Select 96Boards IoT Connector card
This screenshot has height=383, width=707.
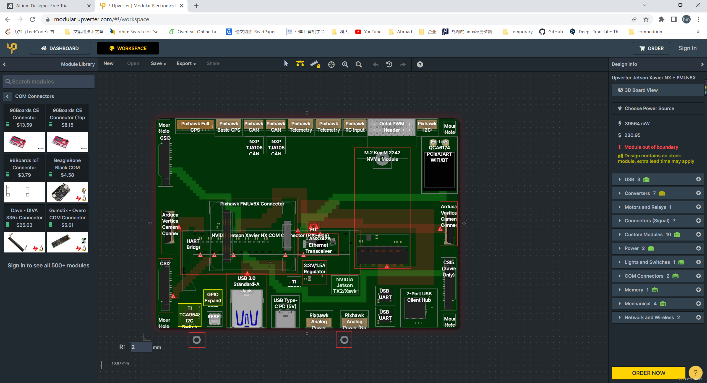point(24,179)
